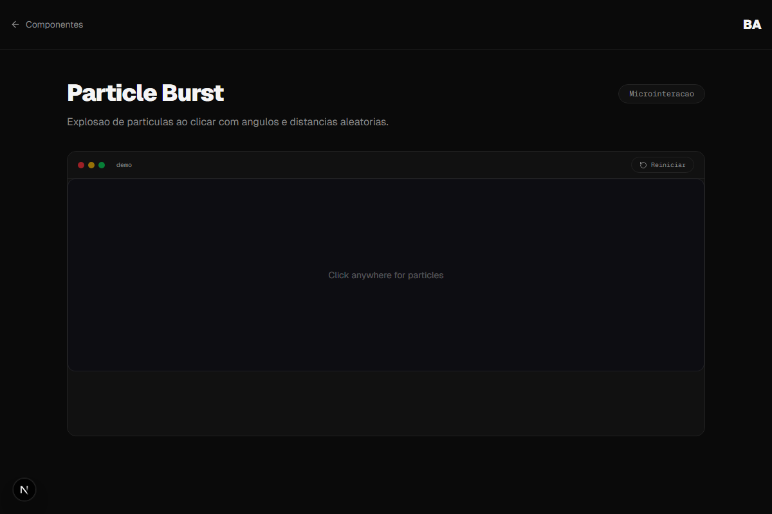Click the Microinteracao badge
Screen dimensions: 772x514
click(661, 93)
